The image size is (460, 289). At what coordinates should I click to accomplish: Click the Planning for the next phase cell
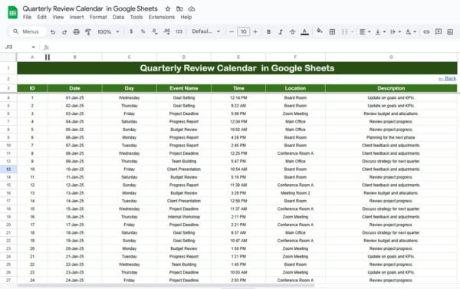click(391, 138)
